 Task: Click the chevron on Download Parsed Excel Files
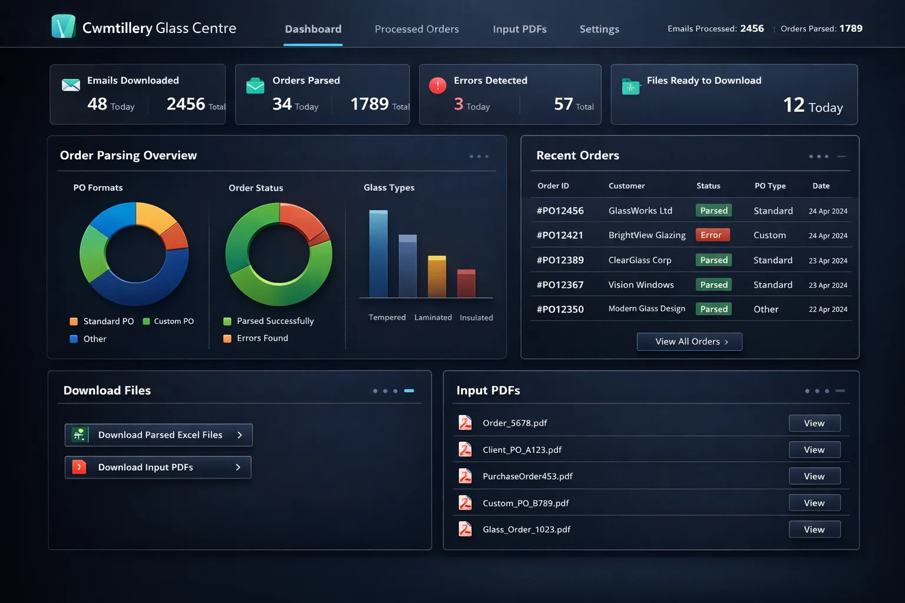coord(239,435)
